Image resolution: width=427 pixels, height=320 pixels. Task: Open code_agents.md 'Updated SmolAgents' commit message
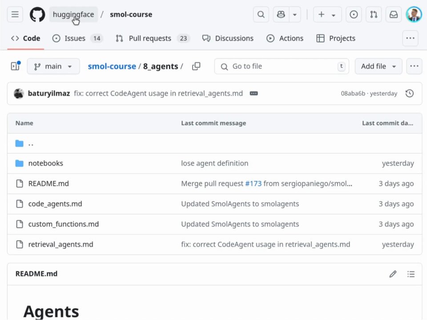240,204
